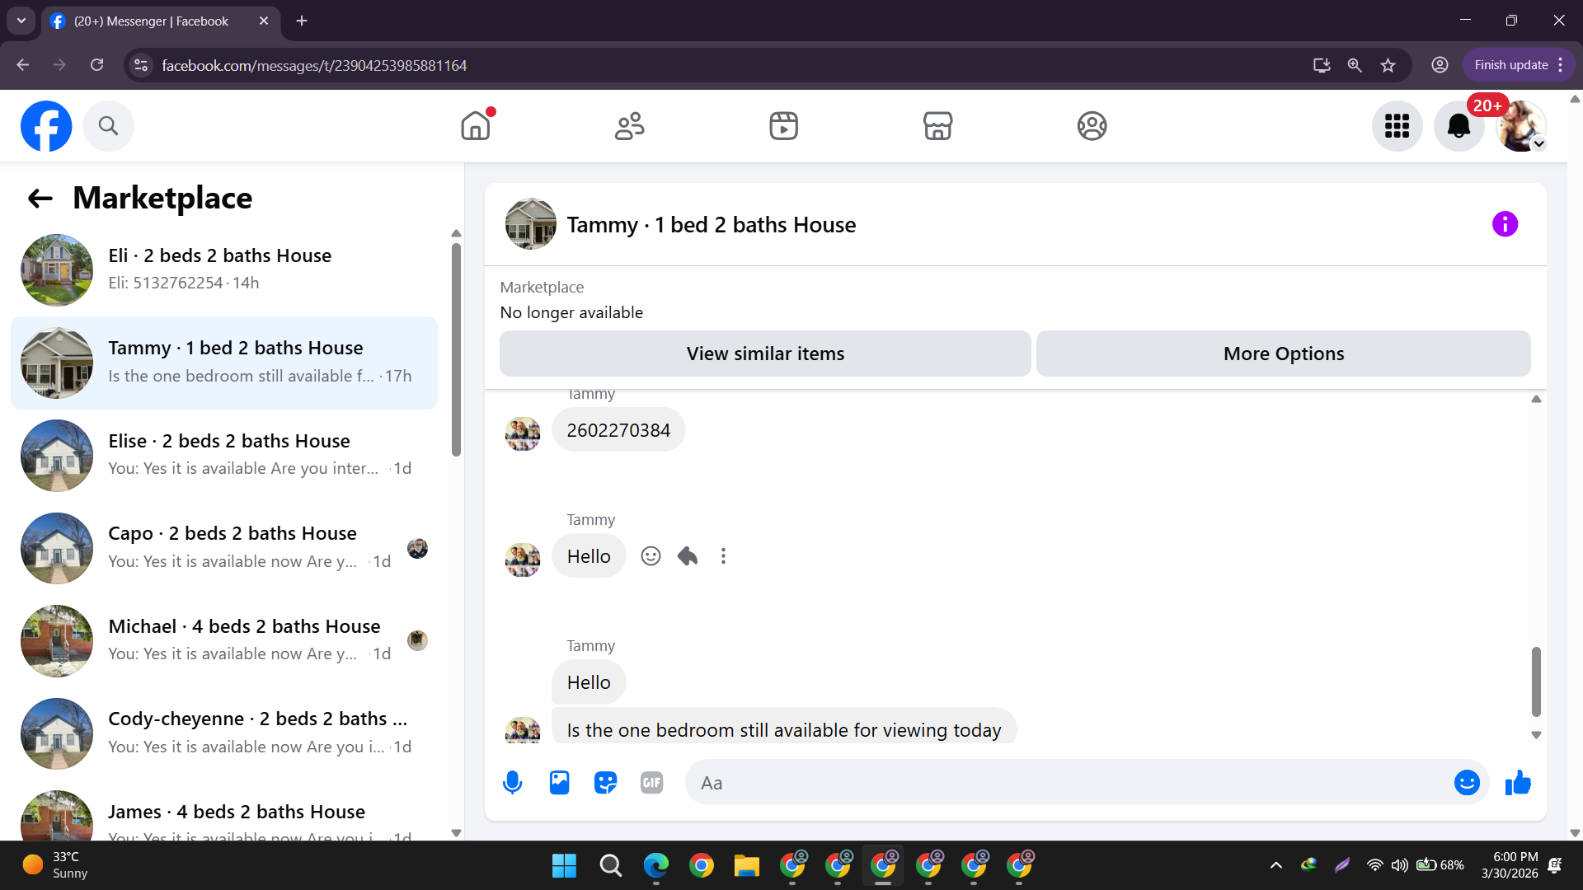Open more options dots beside Hello
1583x890 pixels.
pos(723,556)
